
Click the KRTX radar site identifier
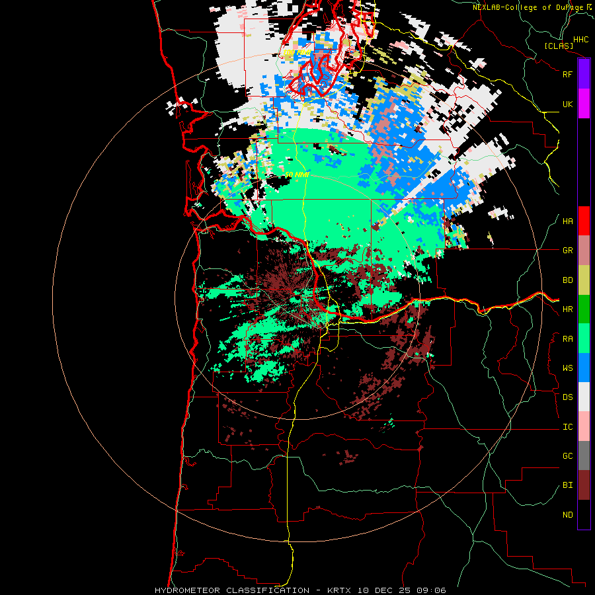pyautogui.click(x=340, y=590)
